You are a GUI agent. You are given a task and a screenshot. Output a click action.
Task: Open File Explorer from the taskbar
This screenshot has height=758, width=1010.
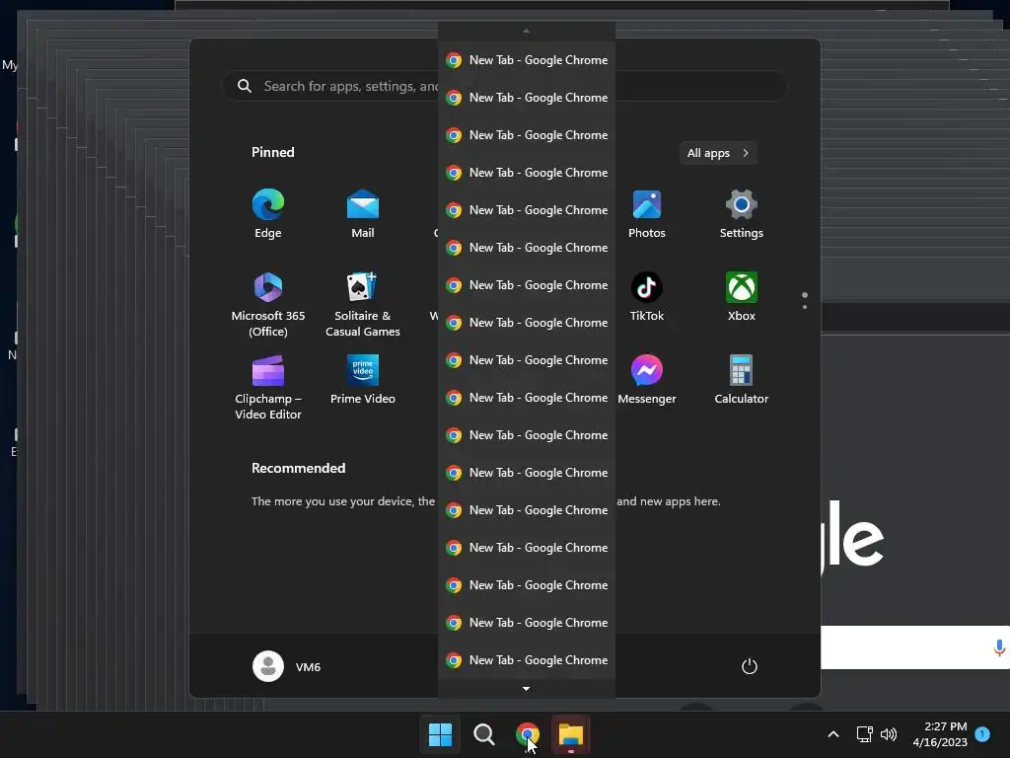point(571,734)
